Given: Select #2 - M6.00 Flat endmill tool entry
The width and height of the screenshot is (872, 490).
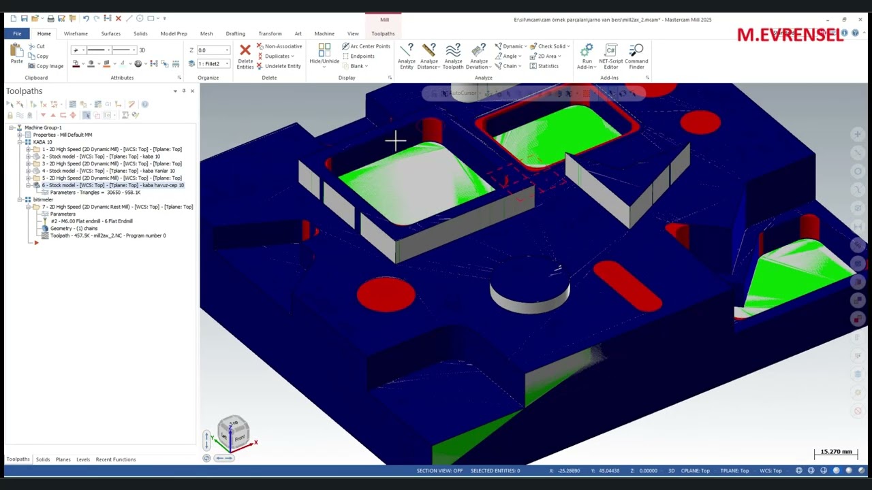Looking at the screenshot, I should pyautogui.click(x=91, y=221).
